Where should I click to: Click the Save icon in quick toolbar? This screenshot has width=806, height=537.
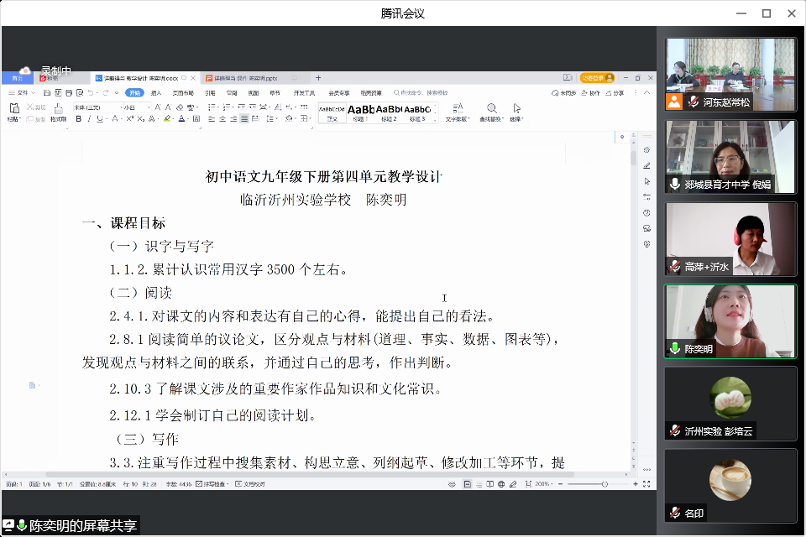coord(47,93)
